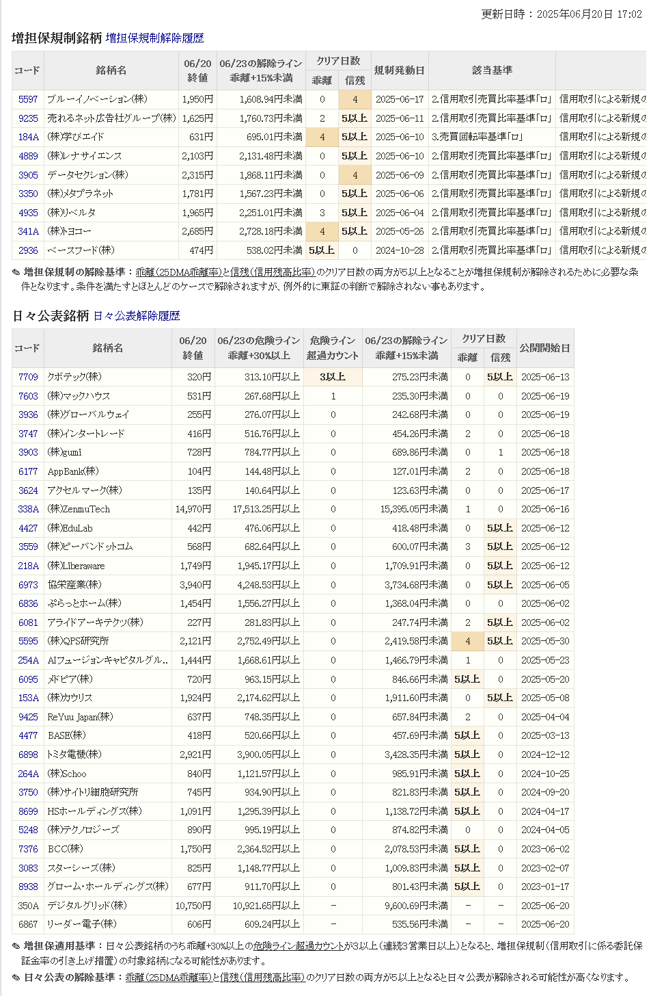The height and width of the screenshot is (996, 651).
Task: Open stock code 3903 link
Action: (x=28, y=452)
